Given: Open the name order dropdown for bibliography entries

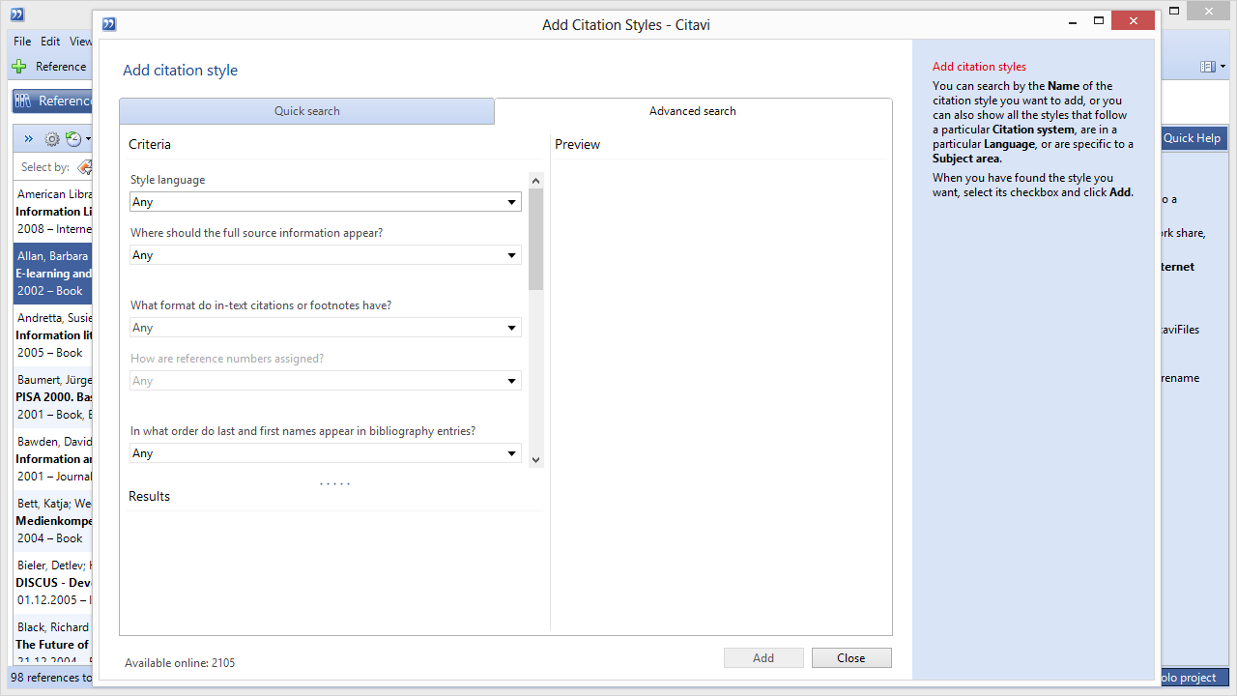Looking at the screenshot, I should [511, 452].
